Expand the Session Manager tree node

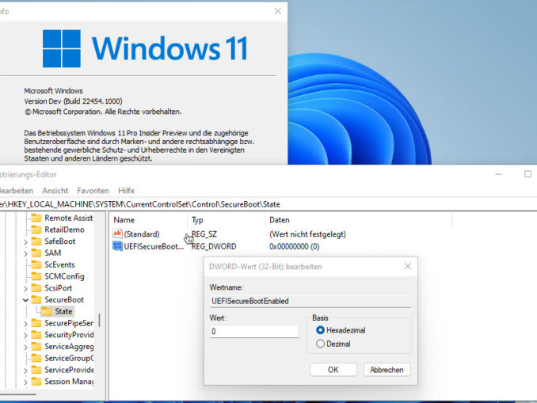click(25, 382)
